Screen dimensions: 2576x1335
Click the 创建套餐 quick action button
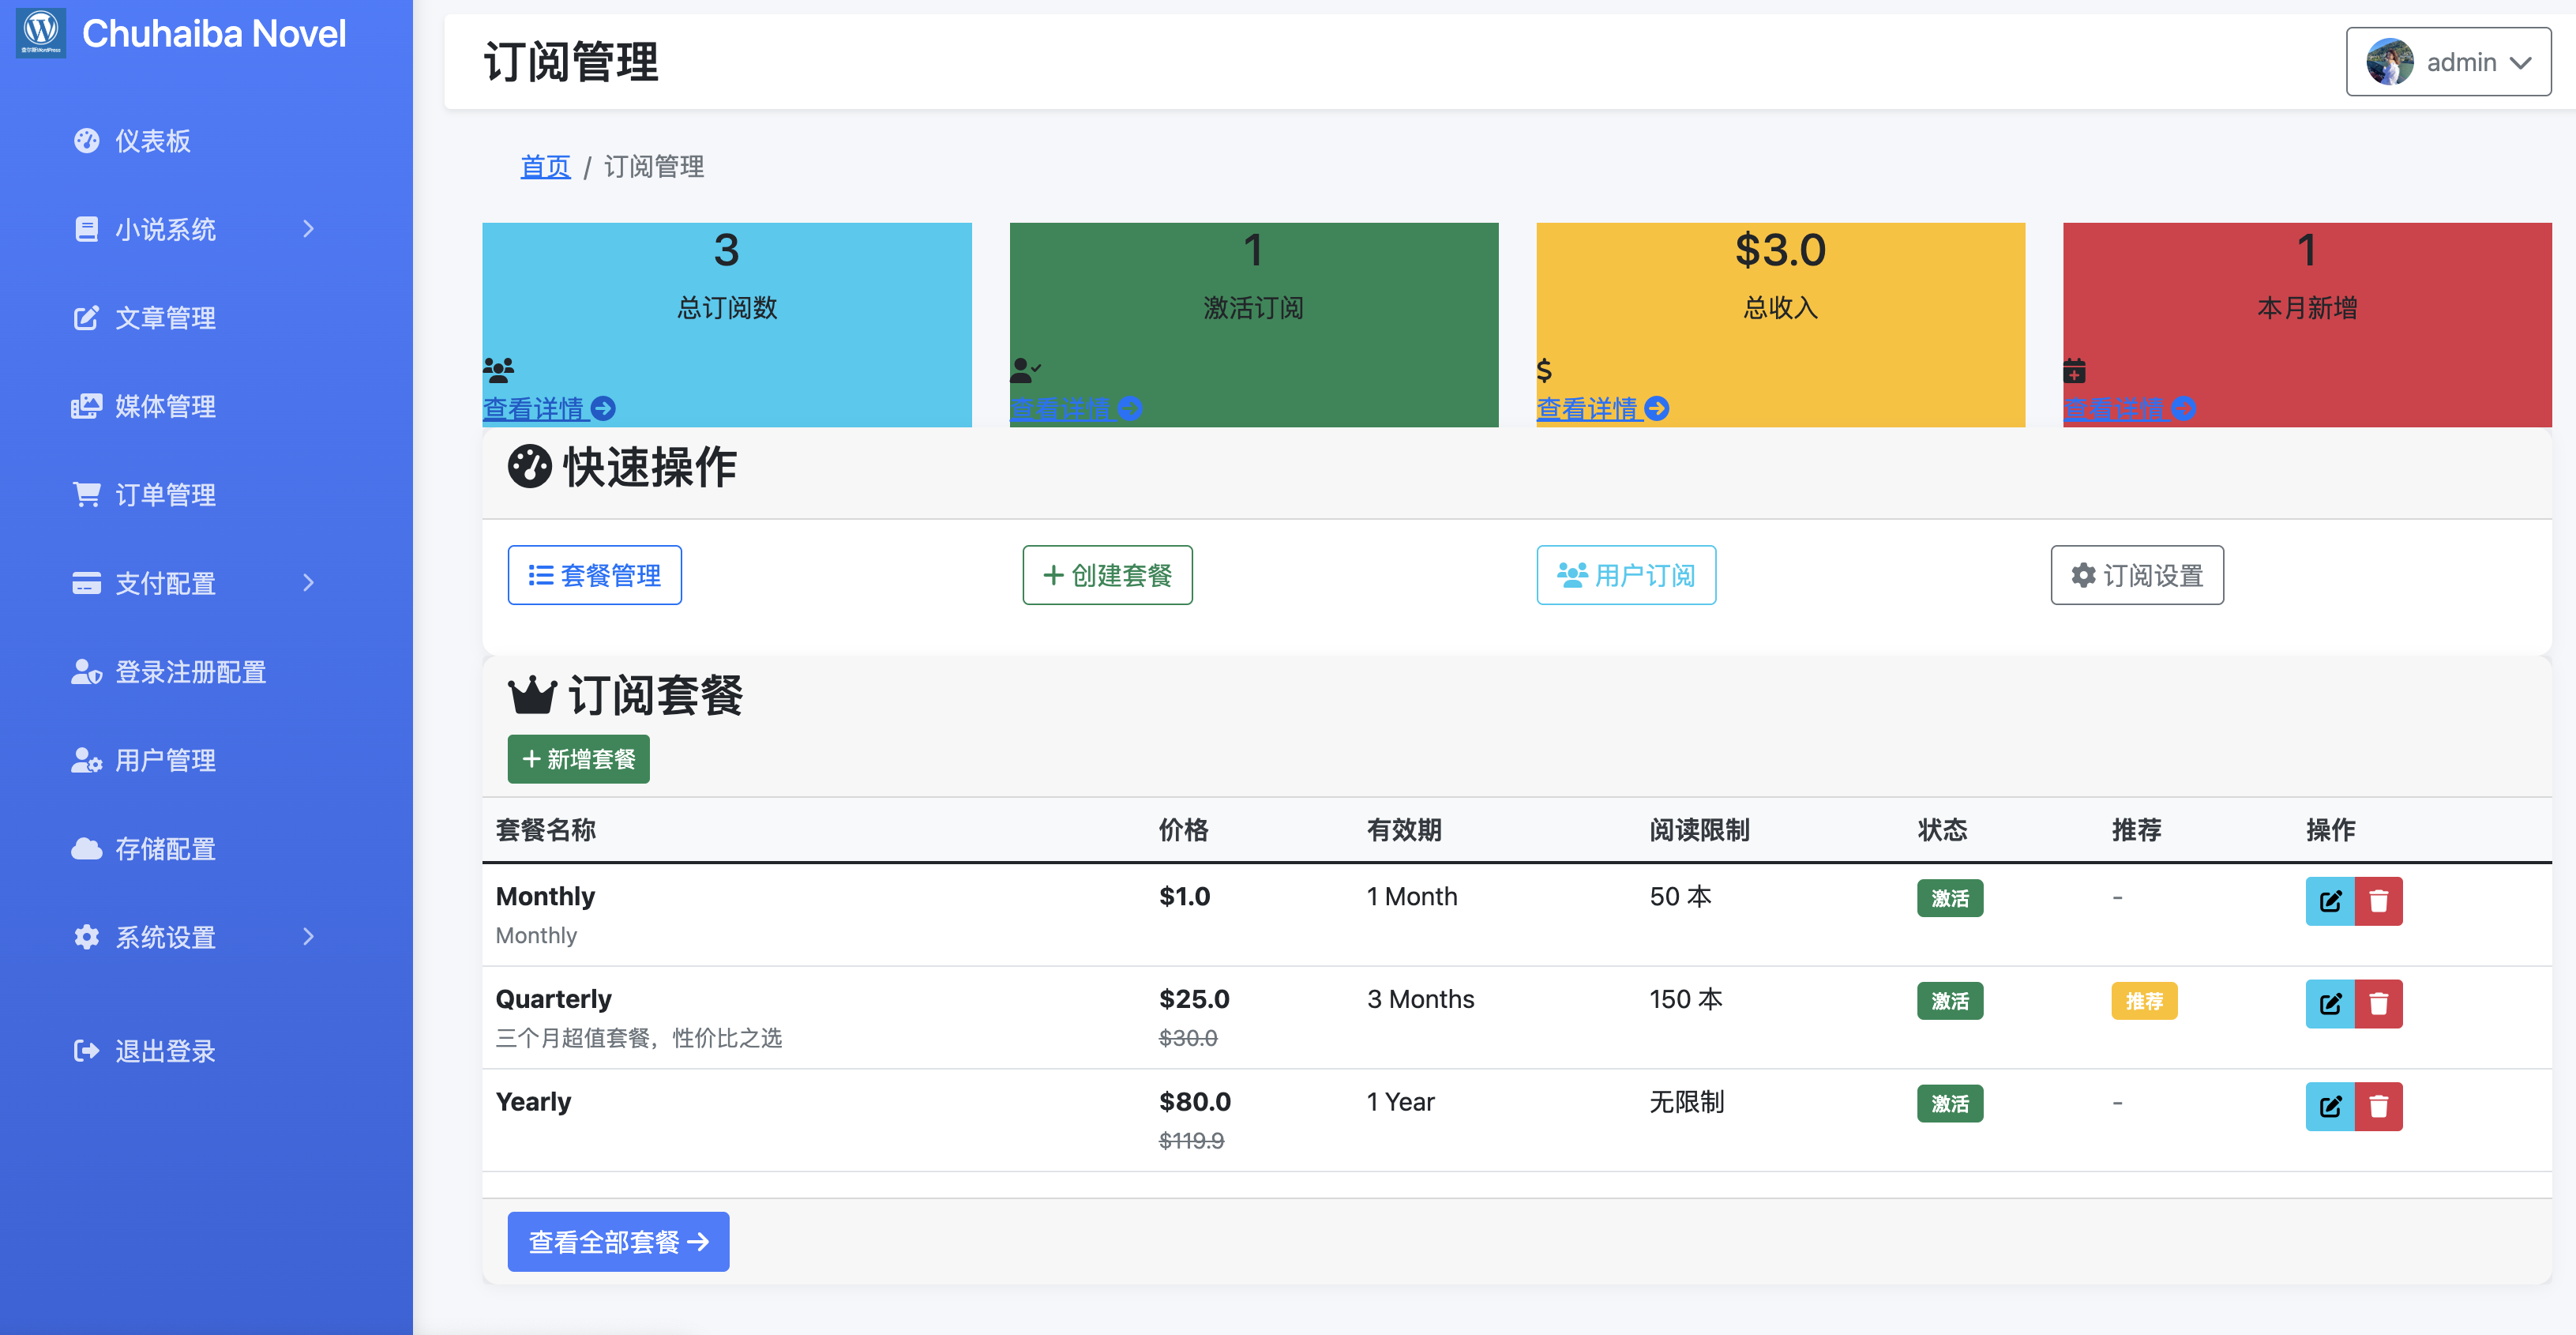[1107, 575]
